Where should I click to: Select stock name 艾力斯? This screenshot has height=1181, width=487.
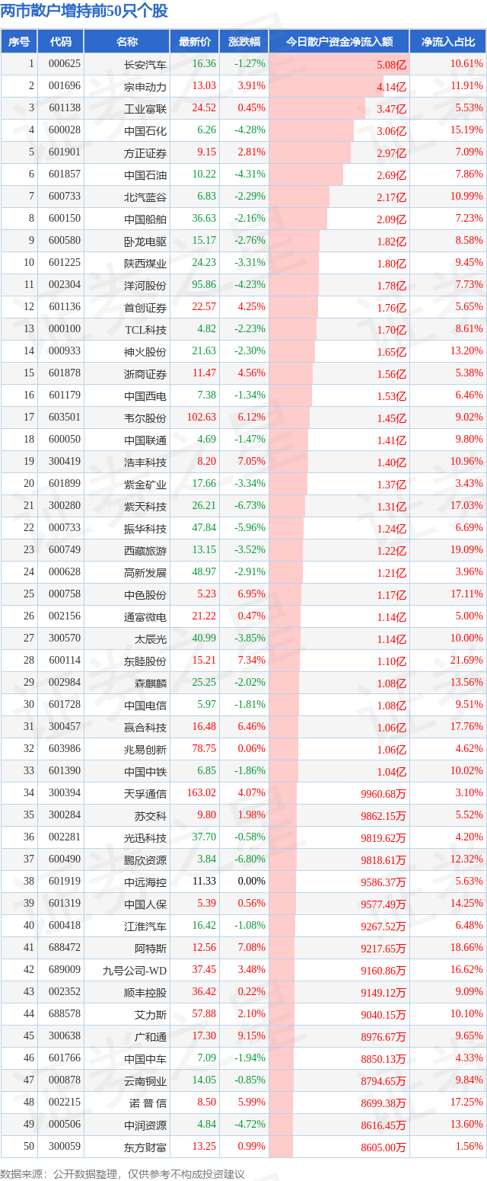pyautogui.click(x=151, y=1015)
